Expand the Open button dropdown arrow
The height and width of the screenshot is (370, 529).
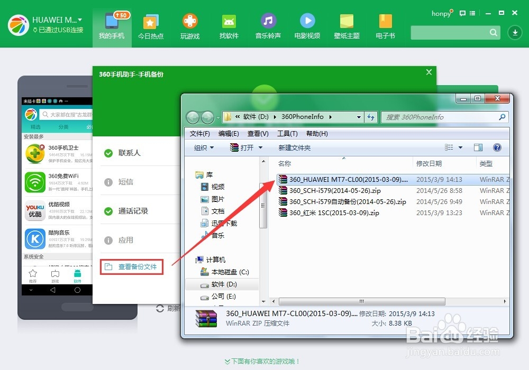260,147
